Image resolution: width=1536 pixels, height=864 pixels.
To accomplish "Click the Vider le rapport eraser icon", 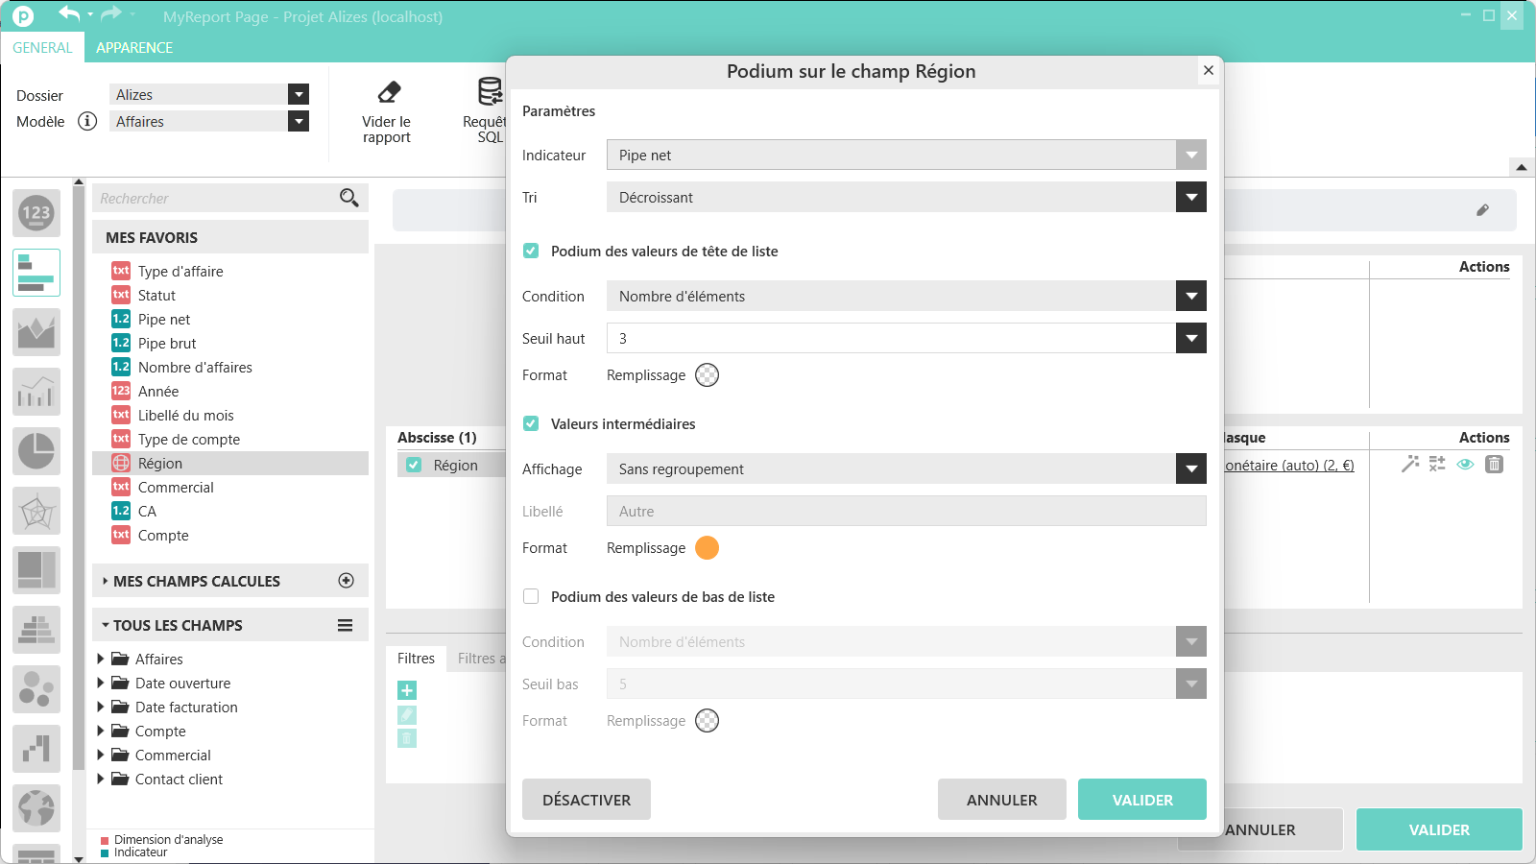I will click(389, 92).
